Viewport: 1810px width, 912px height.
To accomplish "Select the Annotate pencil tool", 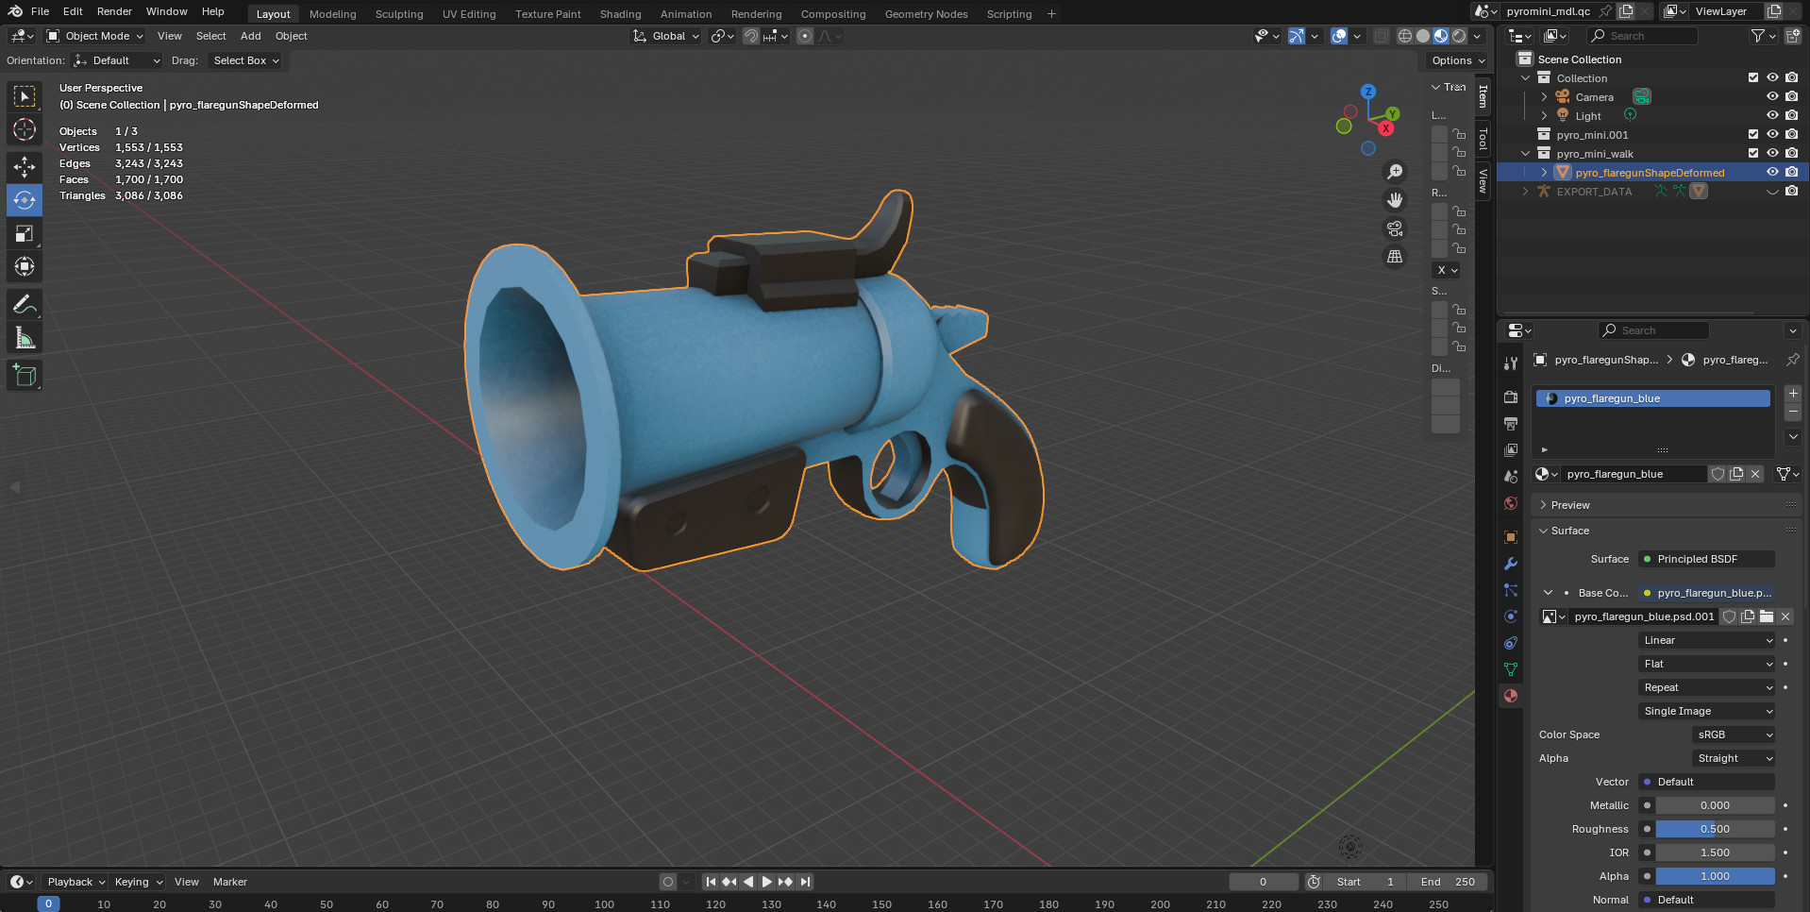I will [25, 305].
